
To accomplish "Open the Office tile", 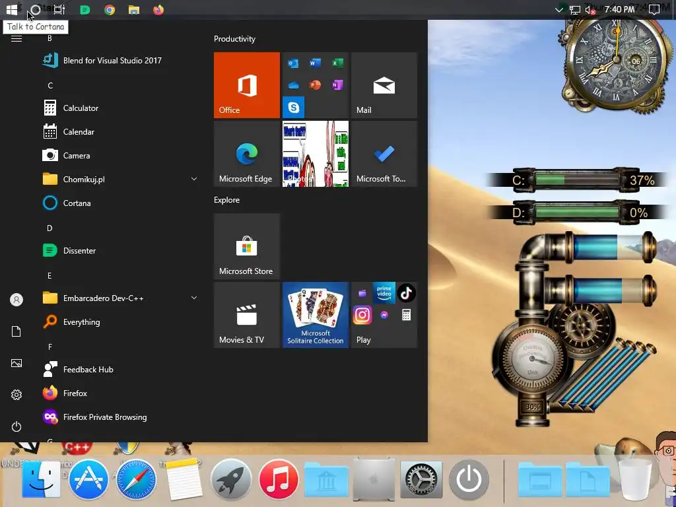I will [x=247, y=85].
